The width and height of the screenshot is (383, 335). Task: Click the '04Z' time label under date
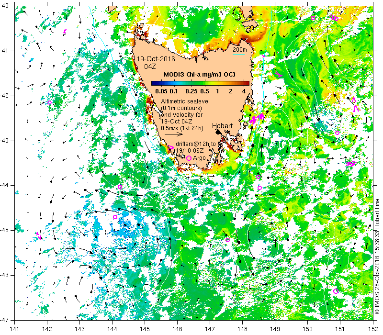[150, 67]
